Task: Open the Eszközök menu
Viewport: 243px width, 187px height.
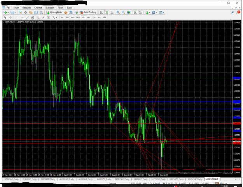Action: [50, 8]
